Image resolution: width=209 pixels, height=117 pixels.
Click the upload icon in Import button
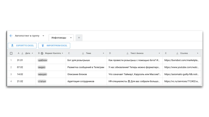[x=43, y=45]
